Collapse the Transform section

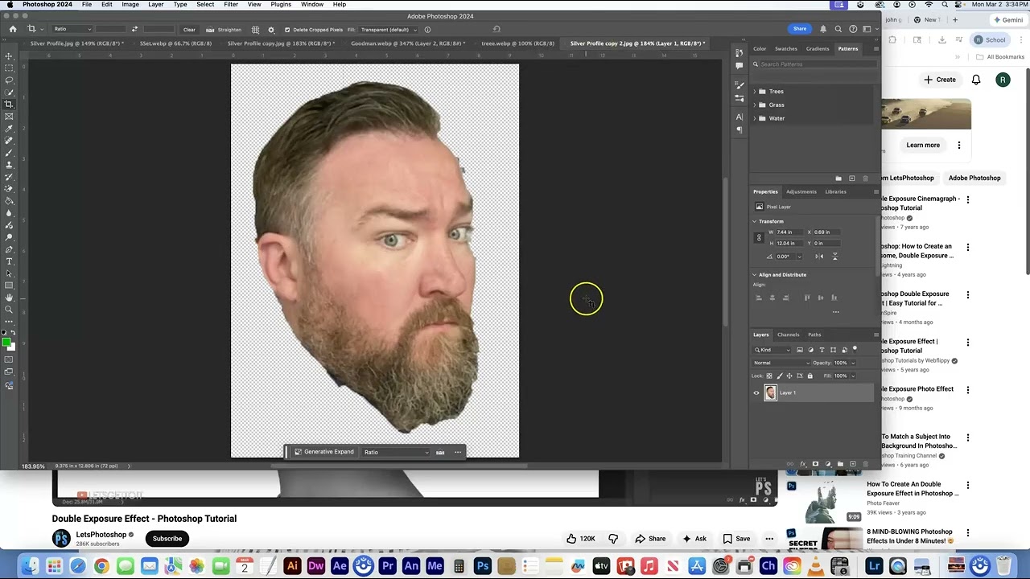click(755, 221)
